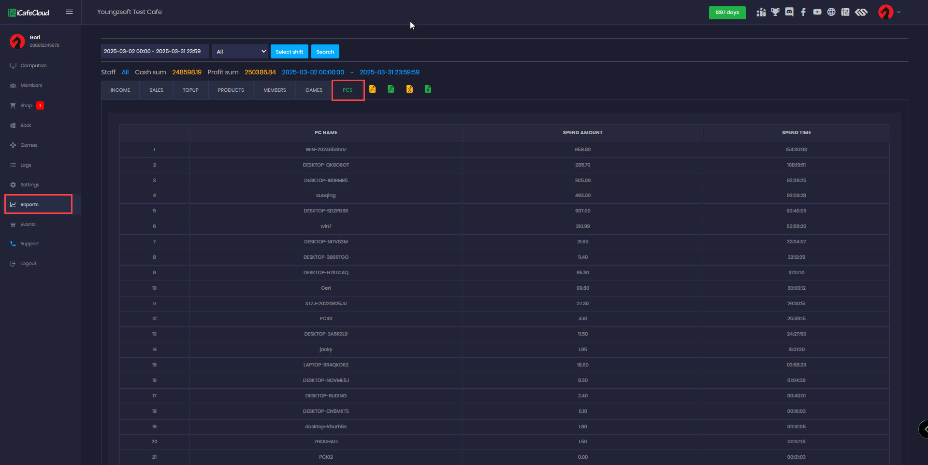Click the leaderboard podium icon

[761, 12]
